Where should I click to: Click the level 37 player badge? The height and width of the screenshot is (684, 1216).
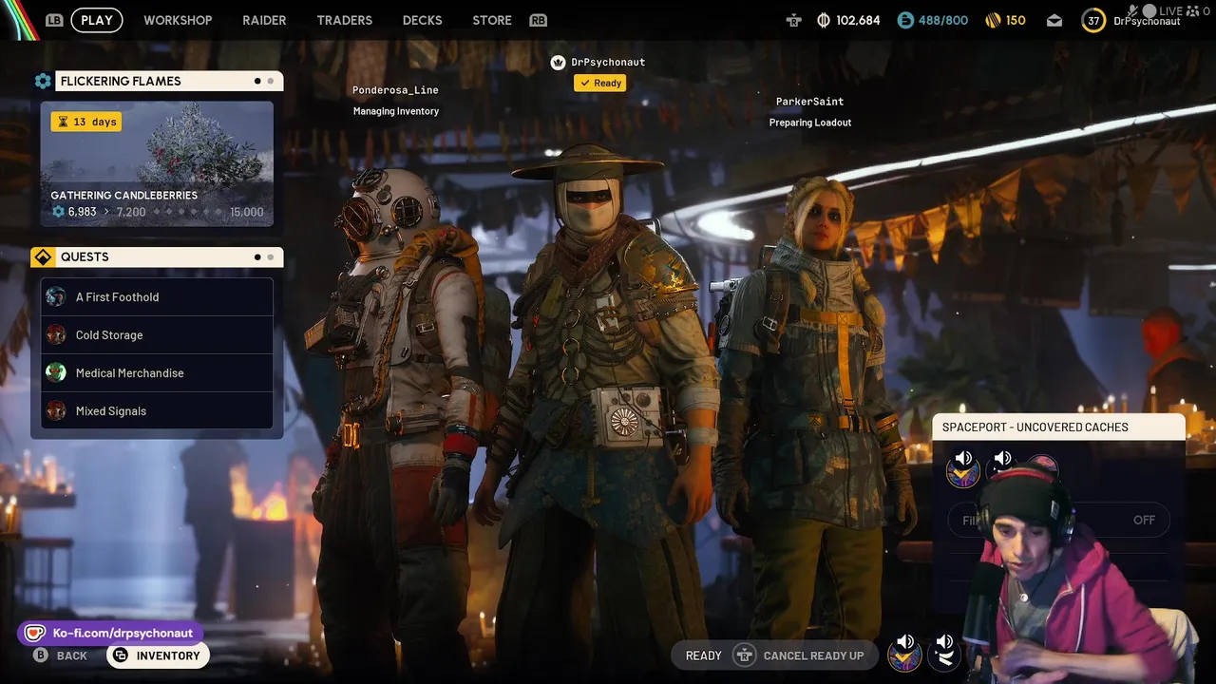(x=1093, y=20)
